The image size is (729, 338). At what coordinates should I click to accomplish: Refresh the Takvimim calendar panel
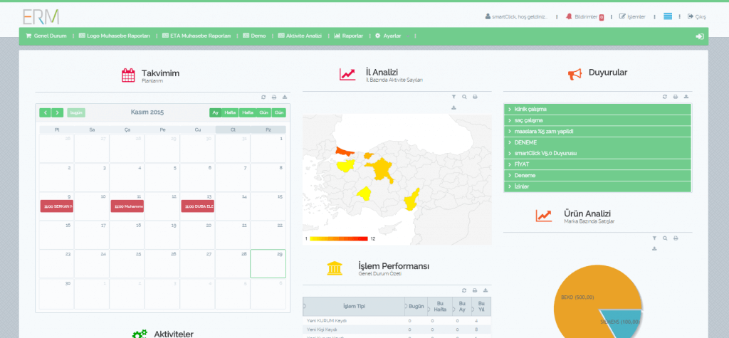pyautogui.click(x=263, y=97)
